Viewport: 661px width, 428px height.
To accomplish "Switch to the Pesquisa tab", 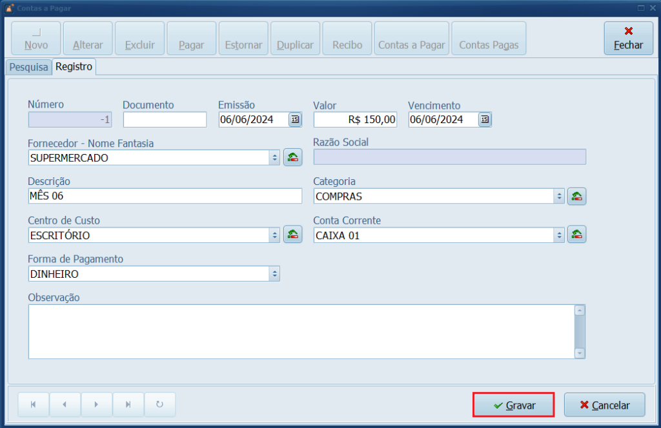I will (28, 67).
